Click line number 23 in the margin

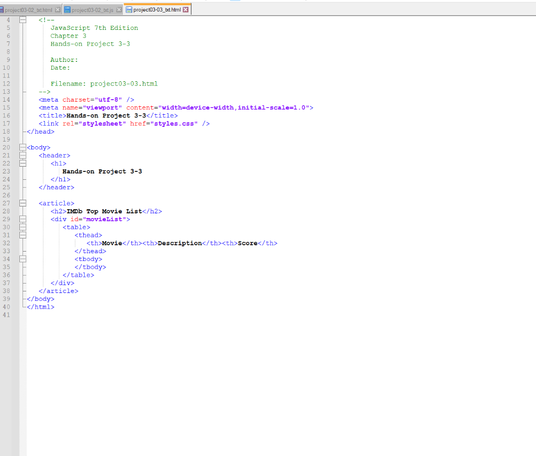[x=7, y=171]
